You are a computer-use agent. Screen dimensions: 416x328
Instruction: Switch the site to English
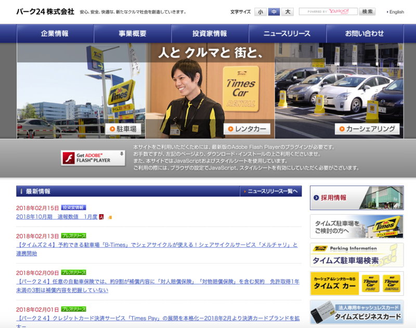(396, 12)
